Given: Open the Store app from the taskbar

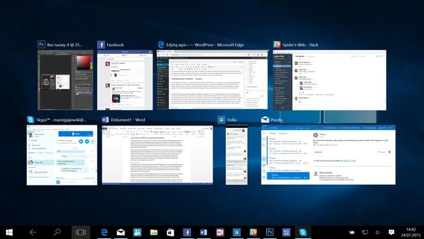Looking at the screenshot, I should tap(170, 232).
